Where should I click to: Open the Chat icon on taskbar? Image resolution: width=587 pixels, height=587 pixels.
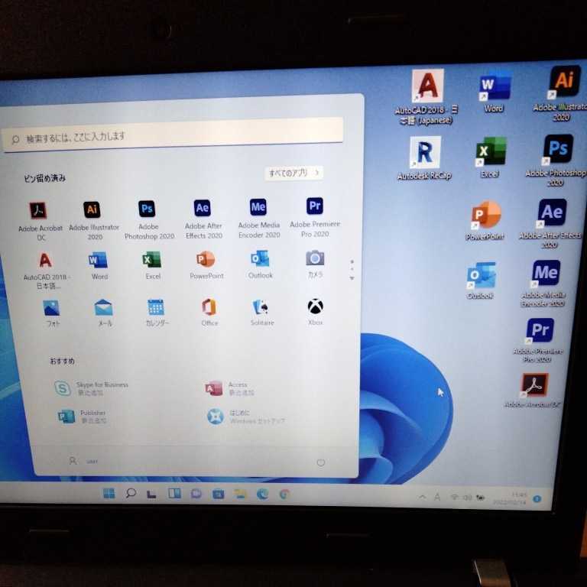click(196, 495)
